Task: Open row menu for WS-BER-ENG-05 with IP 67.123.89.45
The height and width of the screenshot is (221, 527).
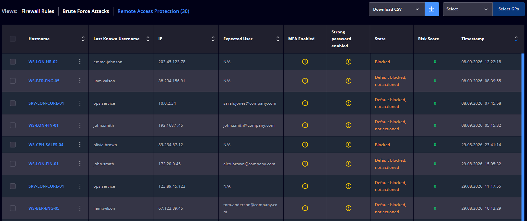Action: 80,208
